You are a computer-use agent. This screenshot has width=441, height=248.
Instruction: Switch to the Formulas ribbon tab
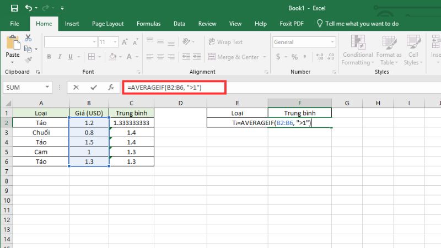148,24
